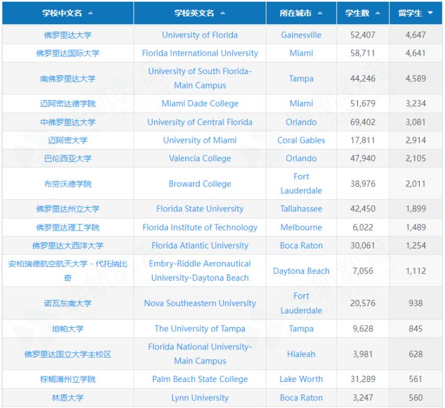The image size is (445, 408).
Task: Click Tampa city in South Florida row
Action: click(x=301, y=79)
